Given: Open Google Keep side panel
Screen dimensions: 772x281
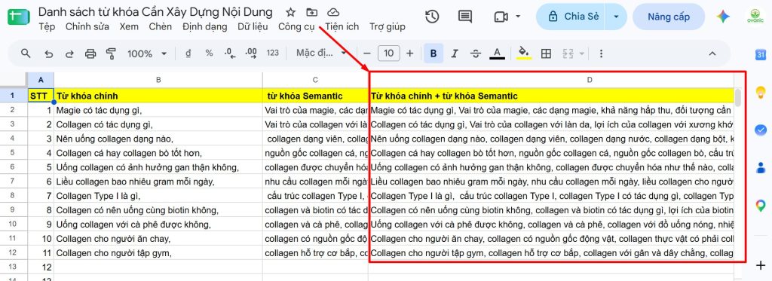Looking at the screenshot, I should (761, 92).
